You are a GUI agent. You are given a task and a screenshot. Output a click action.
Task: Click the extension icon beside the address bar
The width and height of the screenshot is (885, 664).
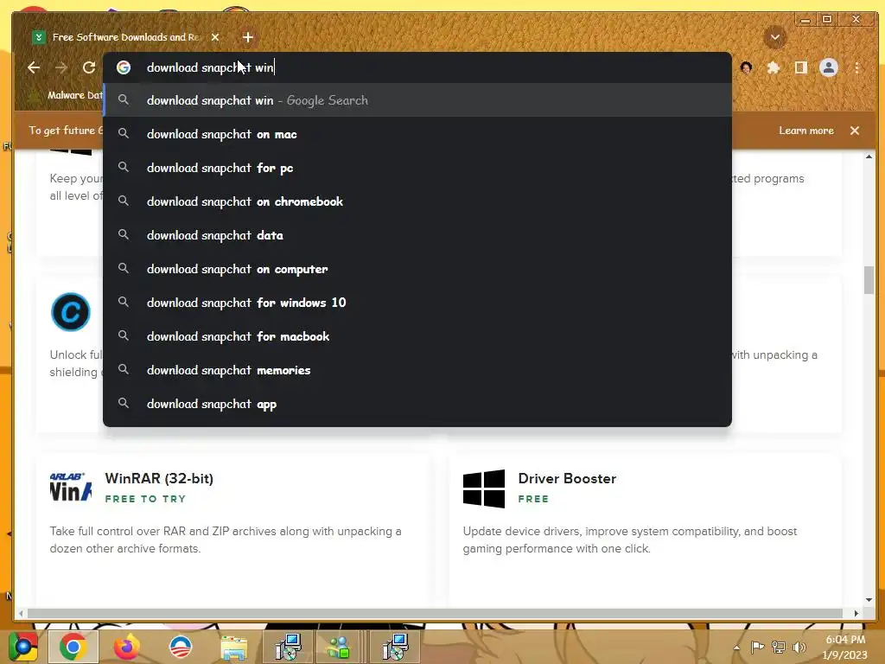[746, 67]
